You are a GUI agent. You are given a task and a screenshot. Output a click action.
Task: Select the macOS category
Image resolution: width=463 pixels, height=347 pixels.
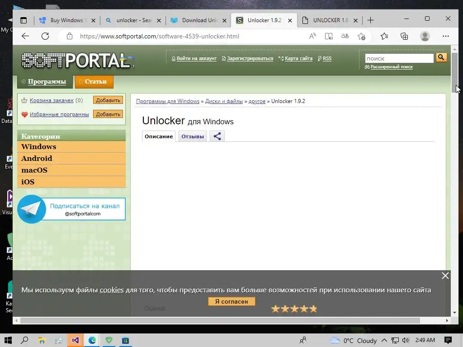click(71, 170)
